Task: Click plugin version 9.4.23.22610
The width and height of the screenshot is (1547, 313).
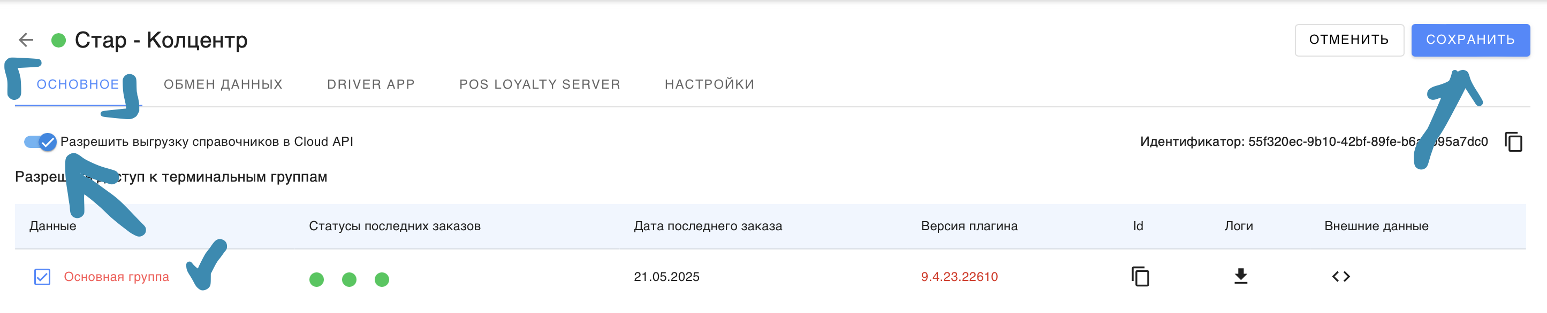Action: (959, 277)
